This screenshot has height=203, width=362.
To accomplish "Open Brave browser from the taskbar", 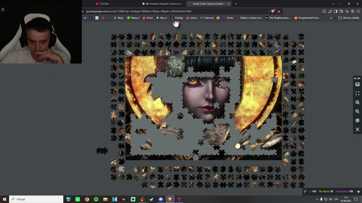I will click(170, 199).
